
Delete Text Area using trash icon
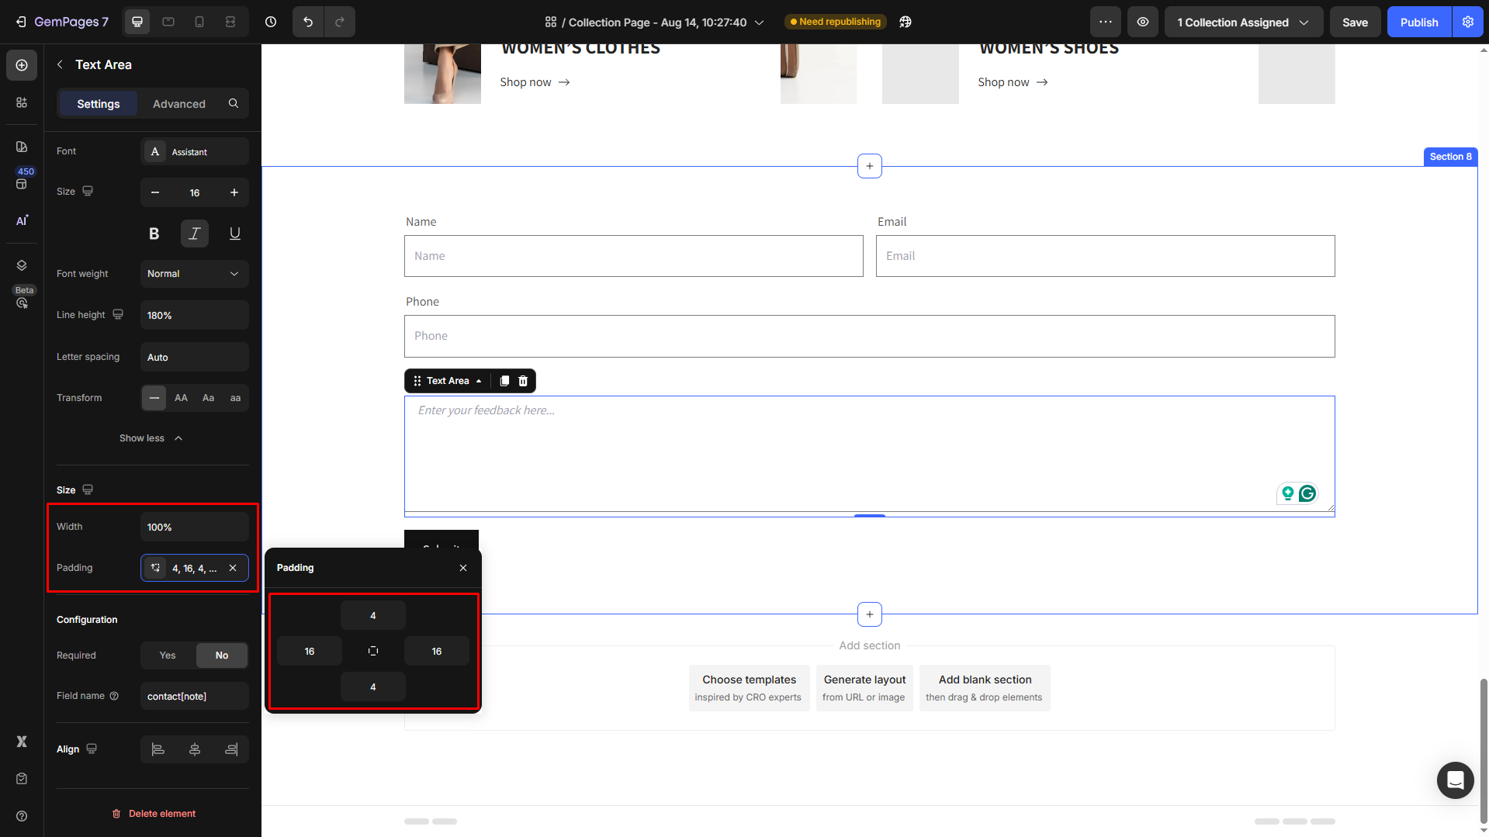click(x=523, y=381)
